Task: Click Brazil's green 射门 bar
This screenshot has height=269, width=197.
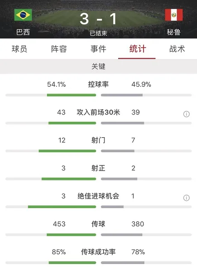Action: 67,151
